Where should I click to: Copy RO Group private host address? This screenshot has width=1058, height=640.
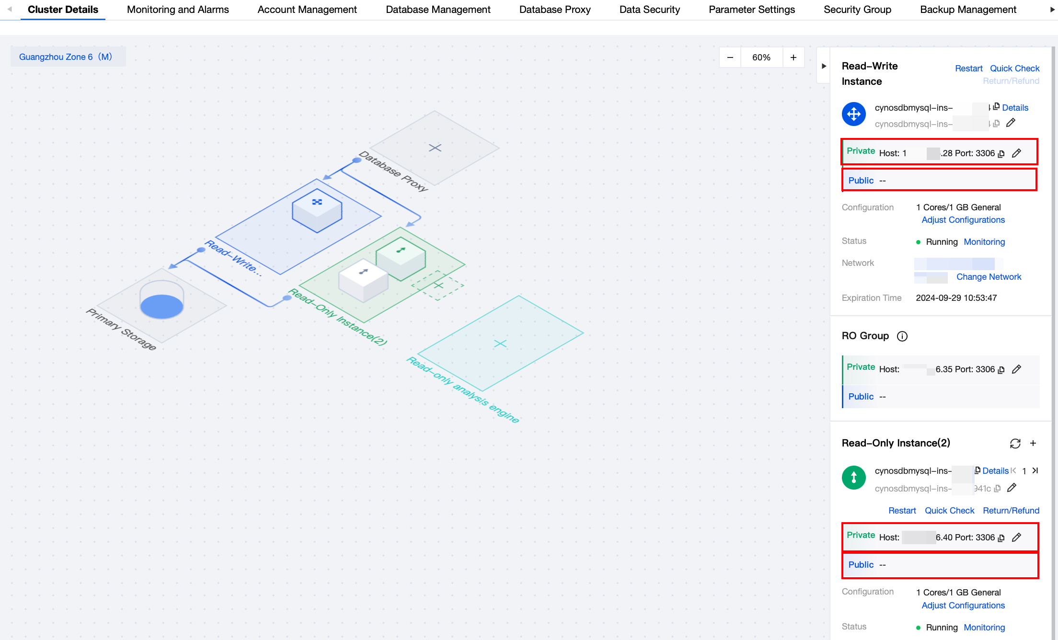pyautogui.click(x=1001, y=370)
